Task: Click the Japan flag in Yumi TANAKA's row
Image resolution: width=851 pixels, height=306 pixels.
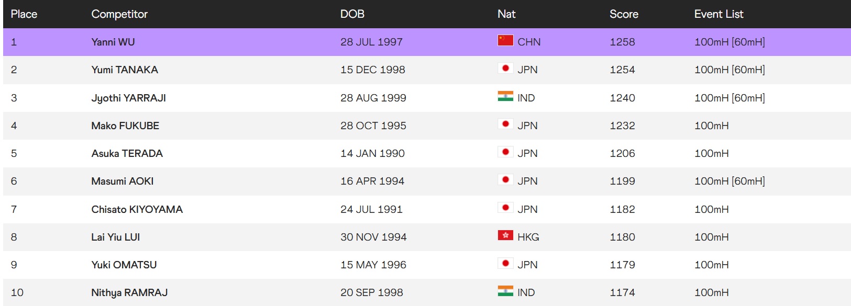Action: click(505, 69)
